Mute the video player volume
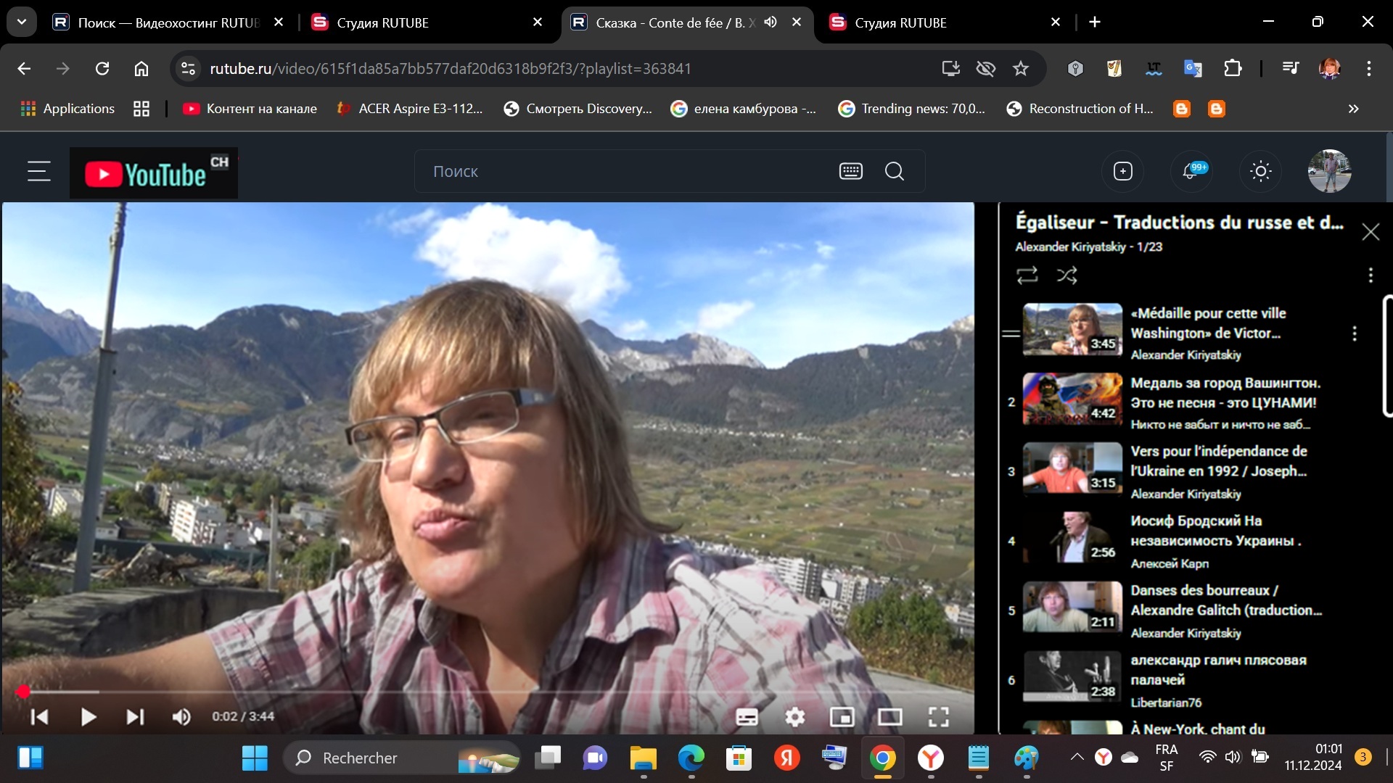The height and width of the screenshot is (783, 1393). coord(181,717)
